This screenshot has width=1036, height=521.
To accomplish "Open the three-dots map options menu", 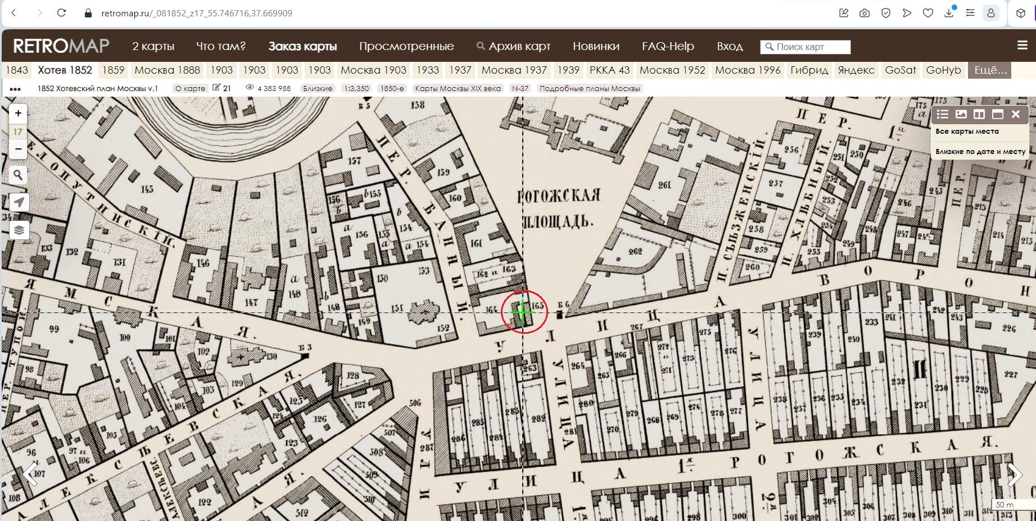I will [x=15, y=89].
